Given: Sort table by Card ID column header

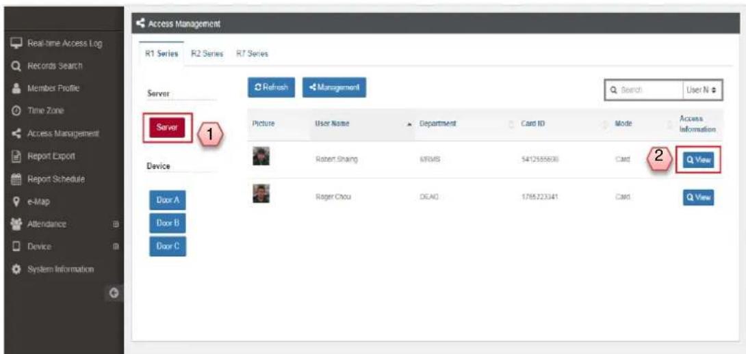Looking at the screenshot, I should [533, 124].
